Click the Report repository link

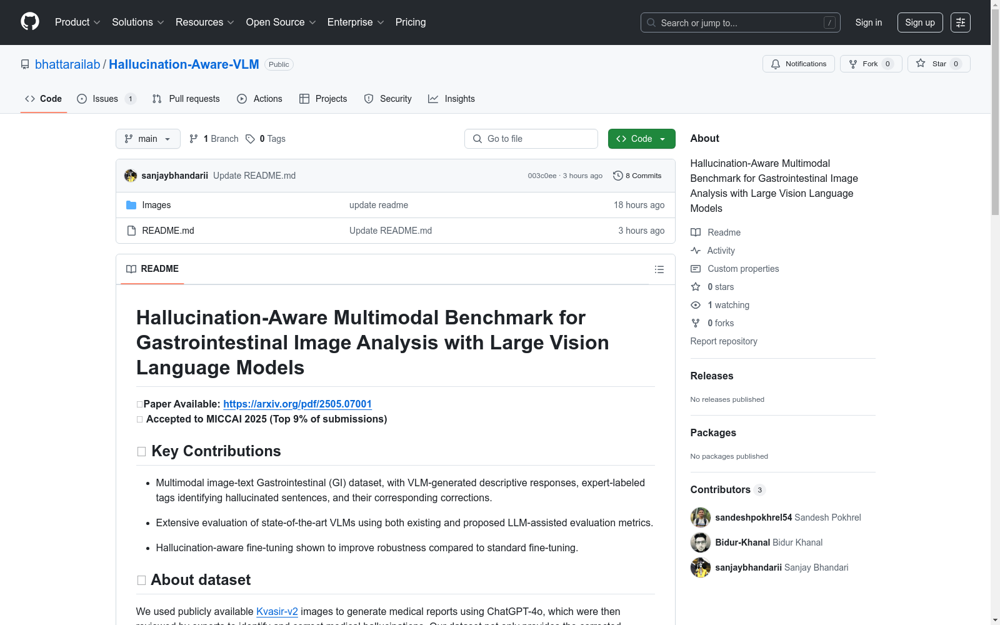(724, 341)
